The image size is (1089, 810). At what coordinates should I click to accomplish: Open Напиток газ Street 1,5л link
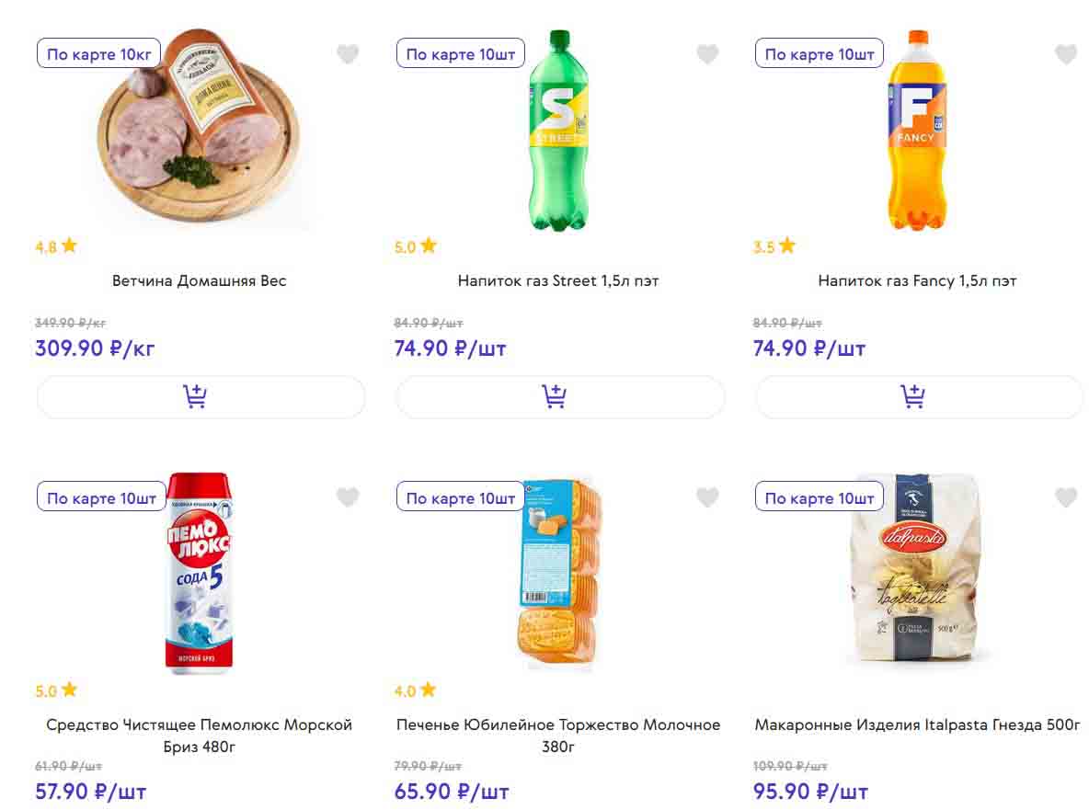click(x=558, y=280)
